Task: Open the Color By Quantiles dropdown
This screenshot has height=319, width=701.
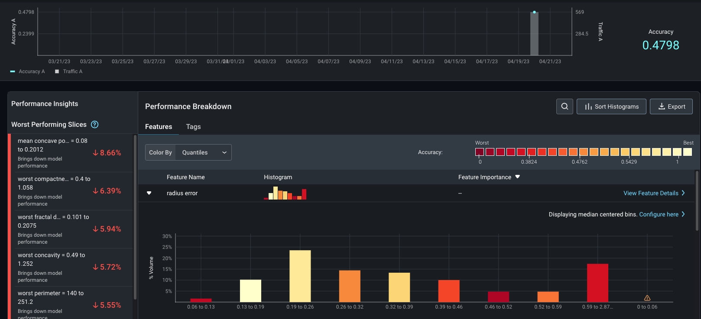Action: [x=188, y=152]
